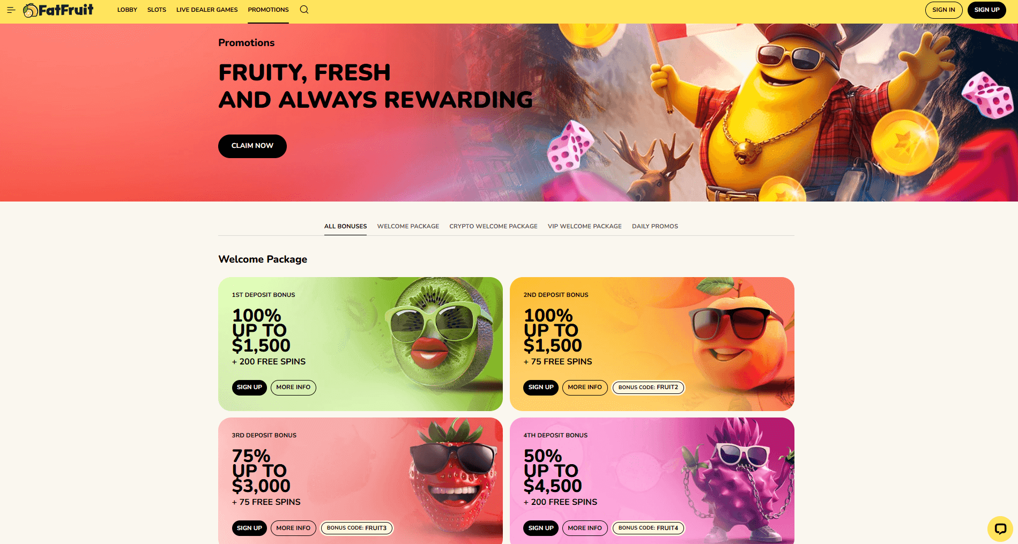
Task: Click Sign Up on 3rd deposit bonus
Action: pyautogui.click(x=249, y=528)
